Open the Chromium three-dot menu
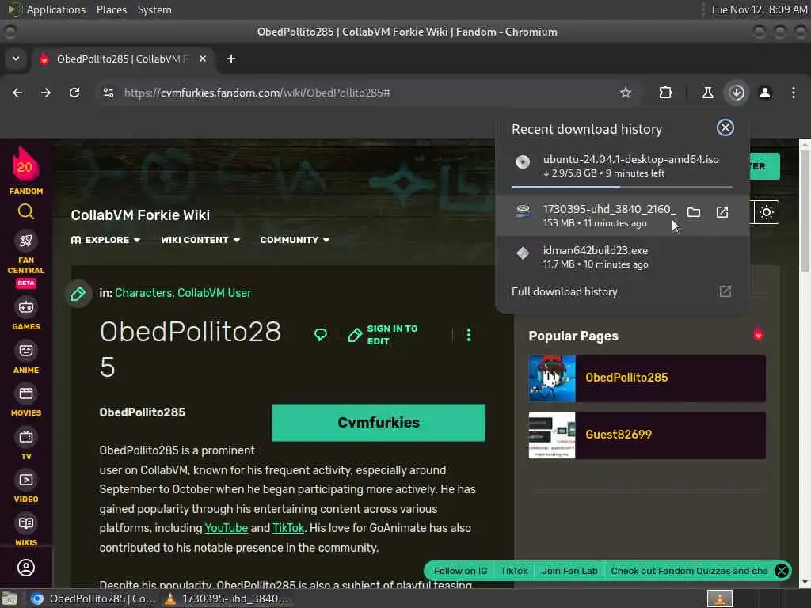This screenshot has width=811, height=608. [794, 93]
